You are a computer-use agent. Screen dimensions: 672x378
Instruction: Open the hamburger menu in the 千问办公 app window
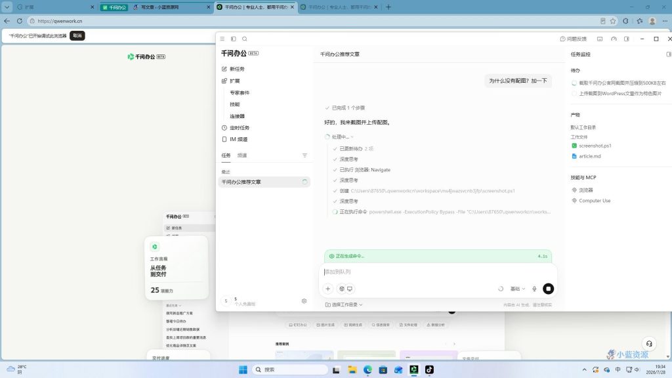pos(222,39)
